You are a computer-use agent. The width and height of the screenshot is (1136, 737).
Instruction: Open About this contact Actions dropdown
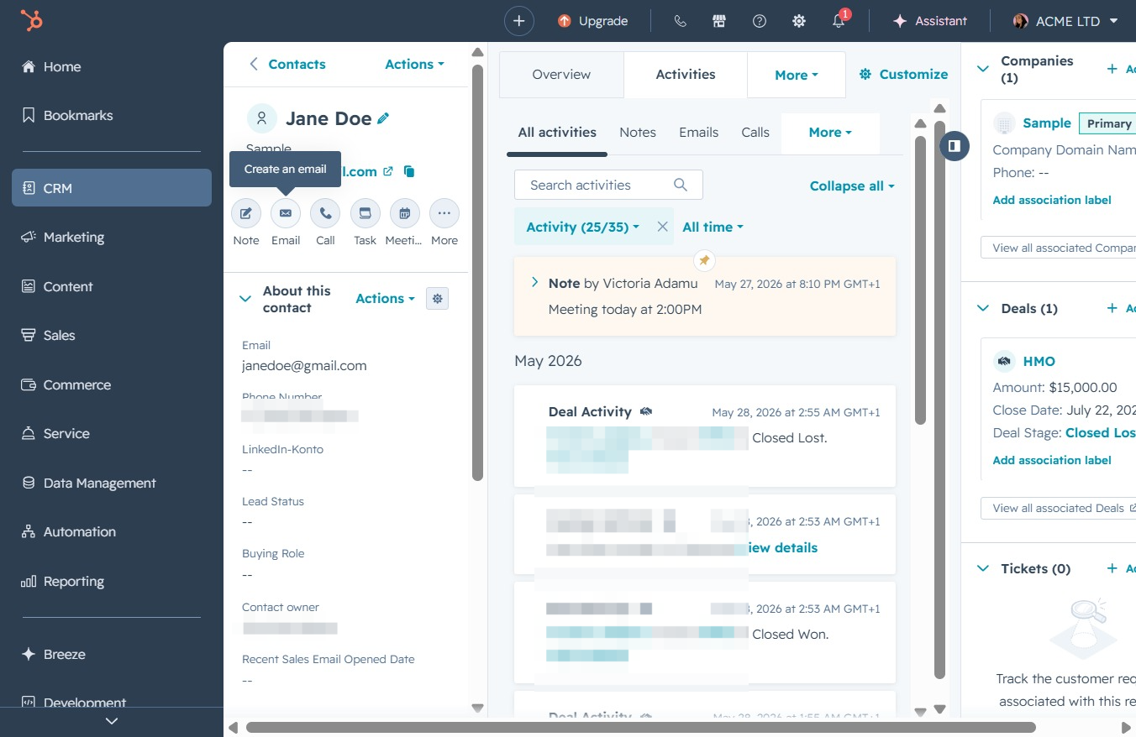tap(385, 298)
